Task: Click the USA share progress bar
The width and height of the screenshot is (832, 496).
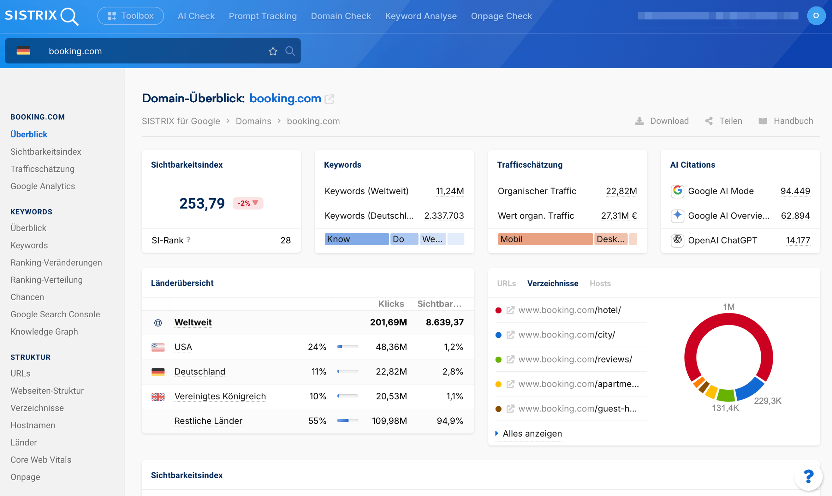Action: [347, 347]
